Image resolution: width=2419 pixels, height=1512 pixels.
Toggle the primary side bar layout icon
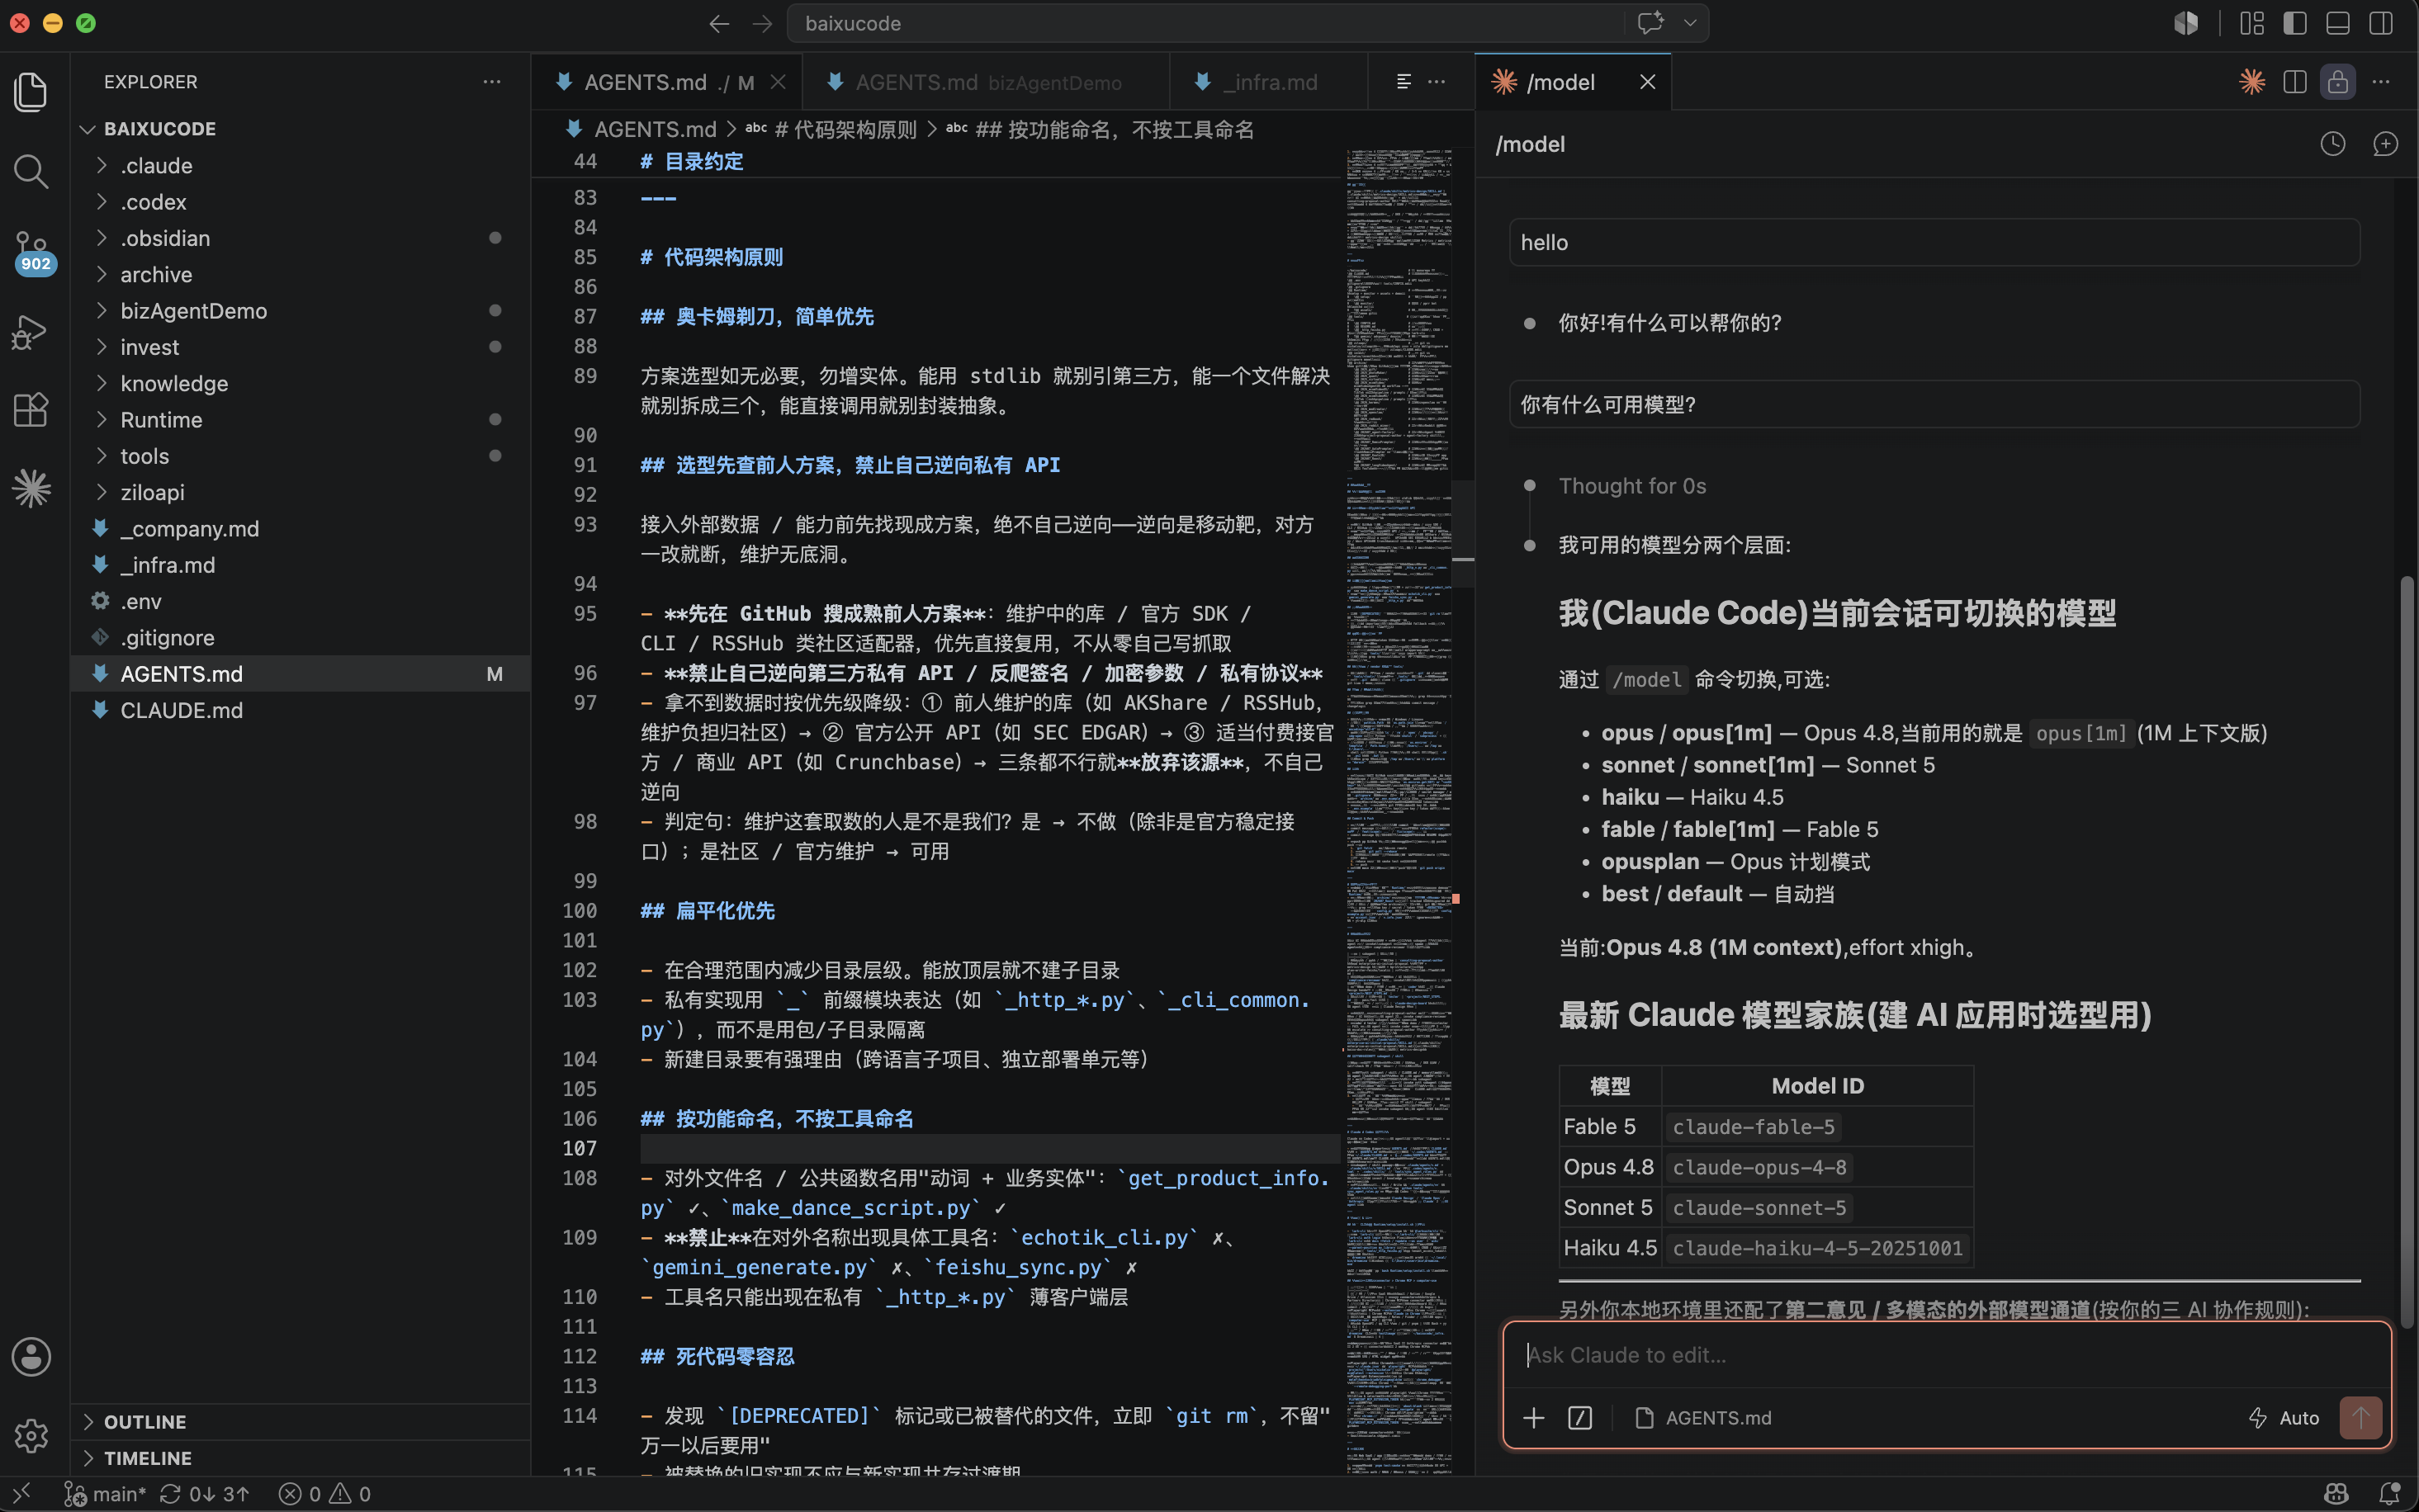click(2295, 23)
